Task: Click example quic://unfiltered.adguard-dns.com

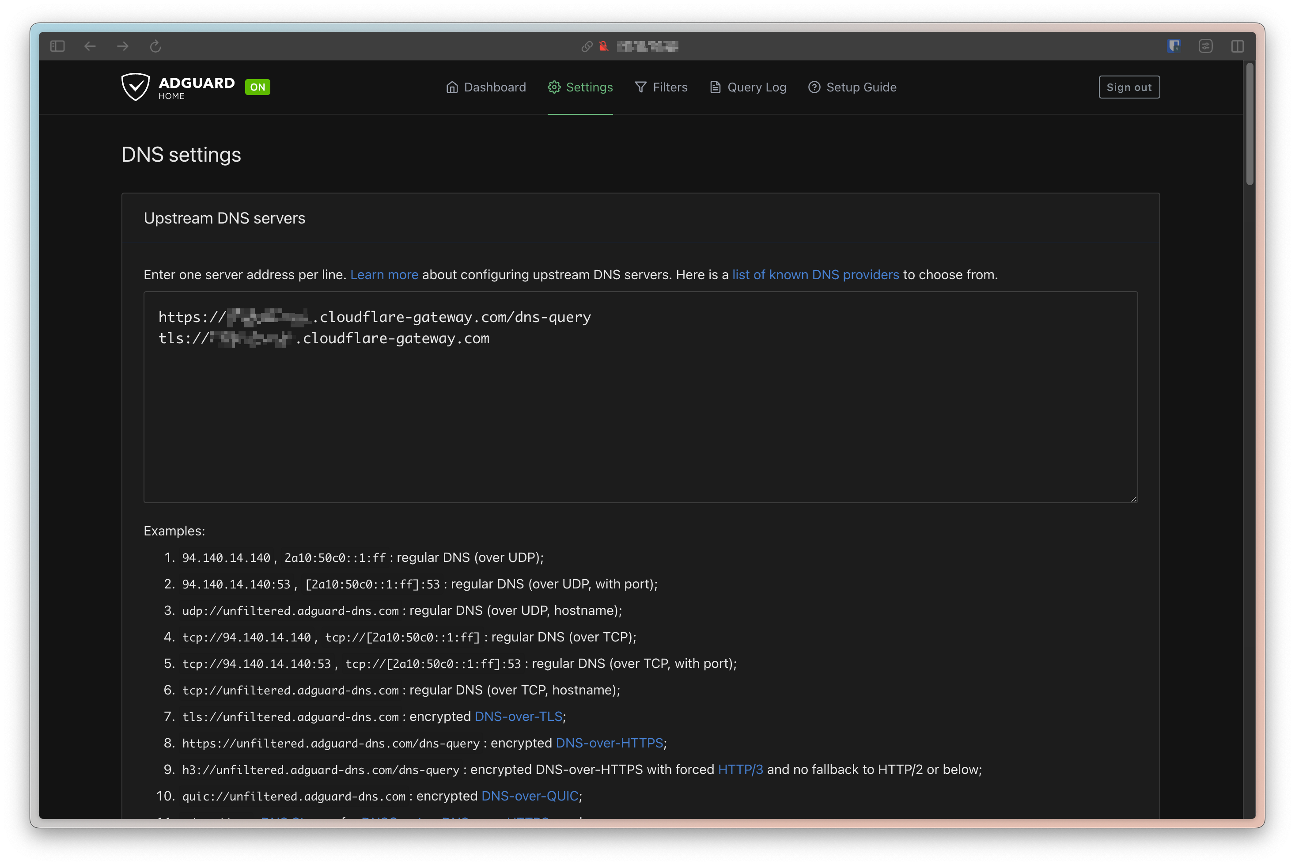Action: click(294, 796)
